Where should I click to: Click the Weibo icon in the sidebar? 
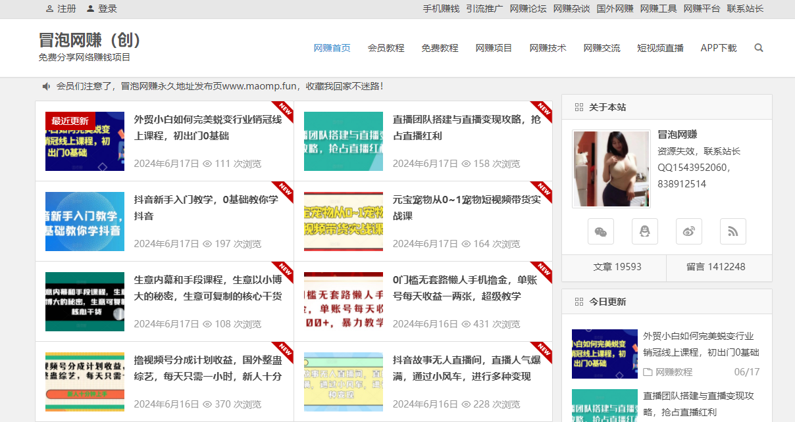(x=688, y=231)
